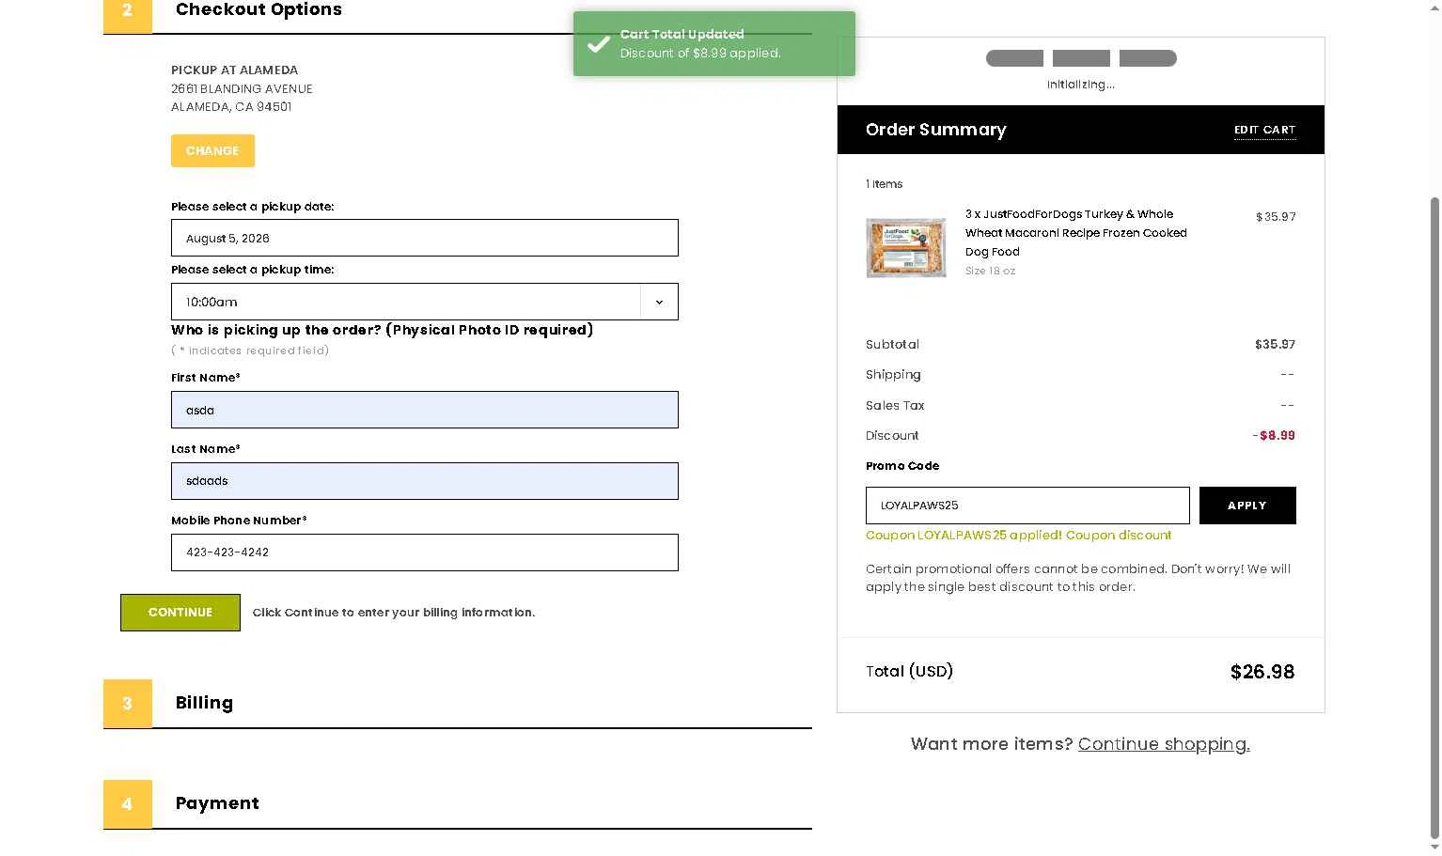Image resolution: width=1442 pixels, height=856 pixels.
Task: Click the page vertical scrollbar
Action: (1434, 517)
